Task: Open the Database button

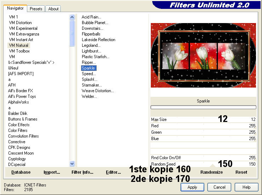Action: 21,172
